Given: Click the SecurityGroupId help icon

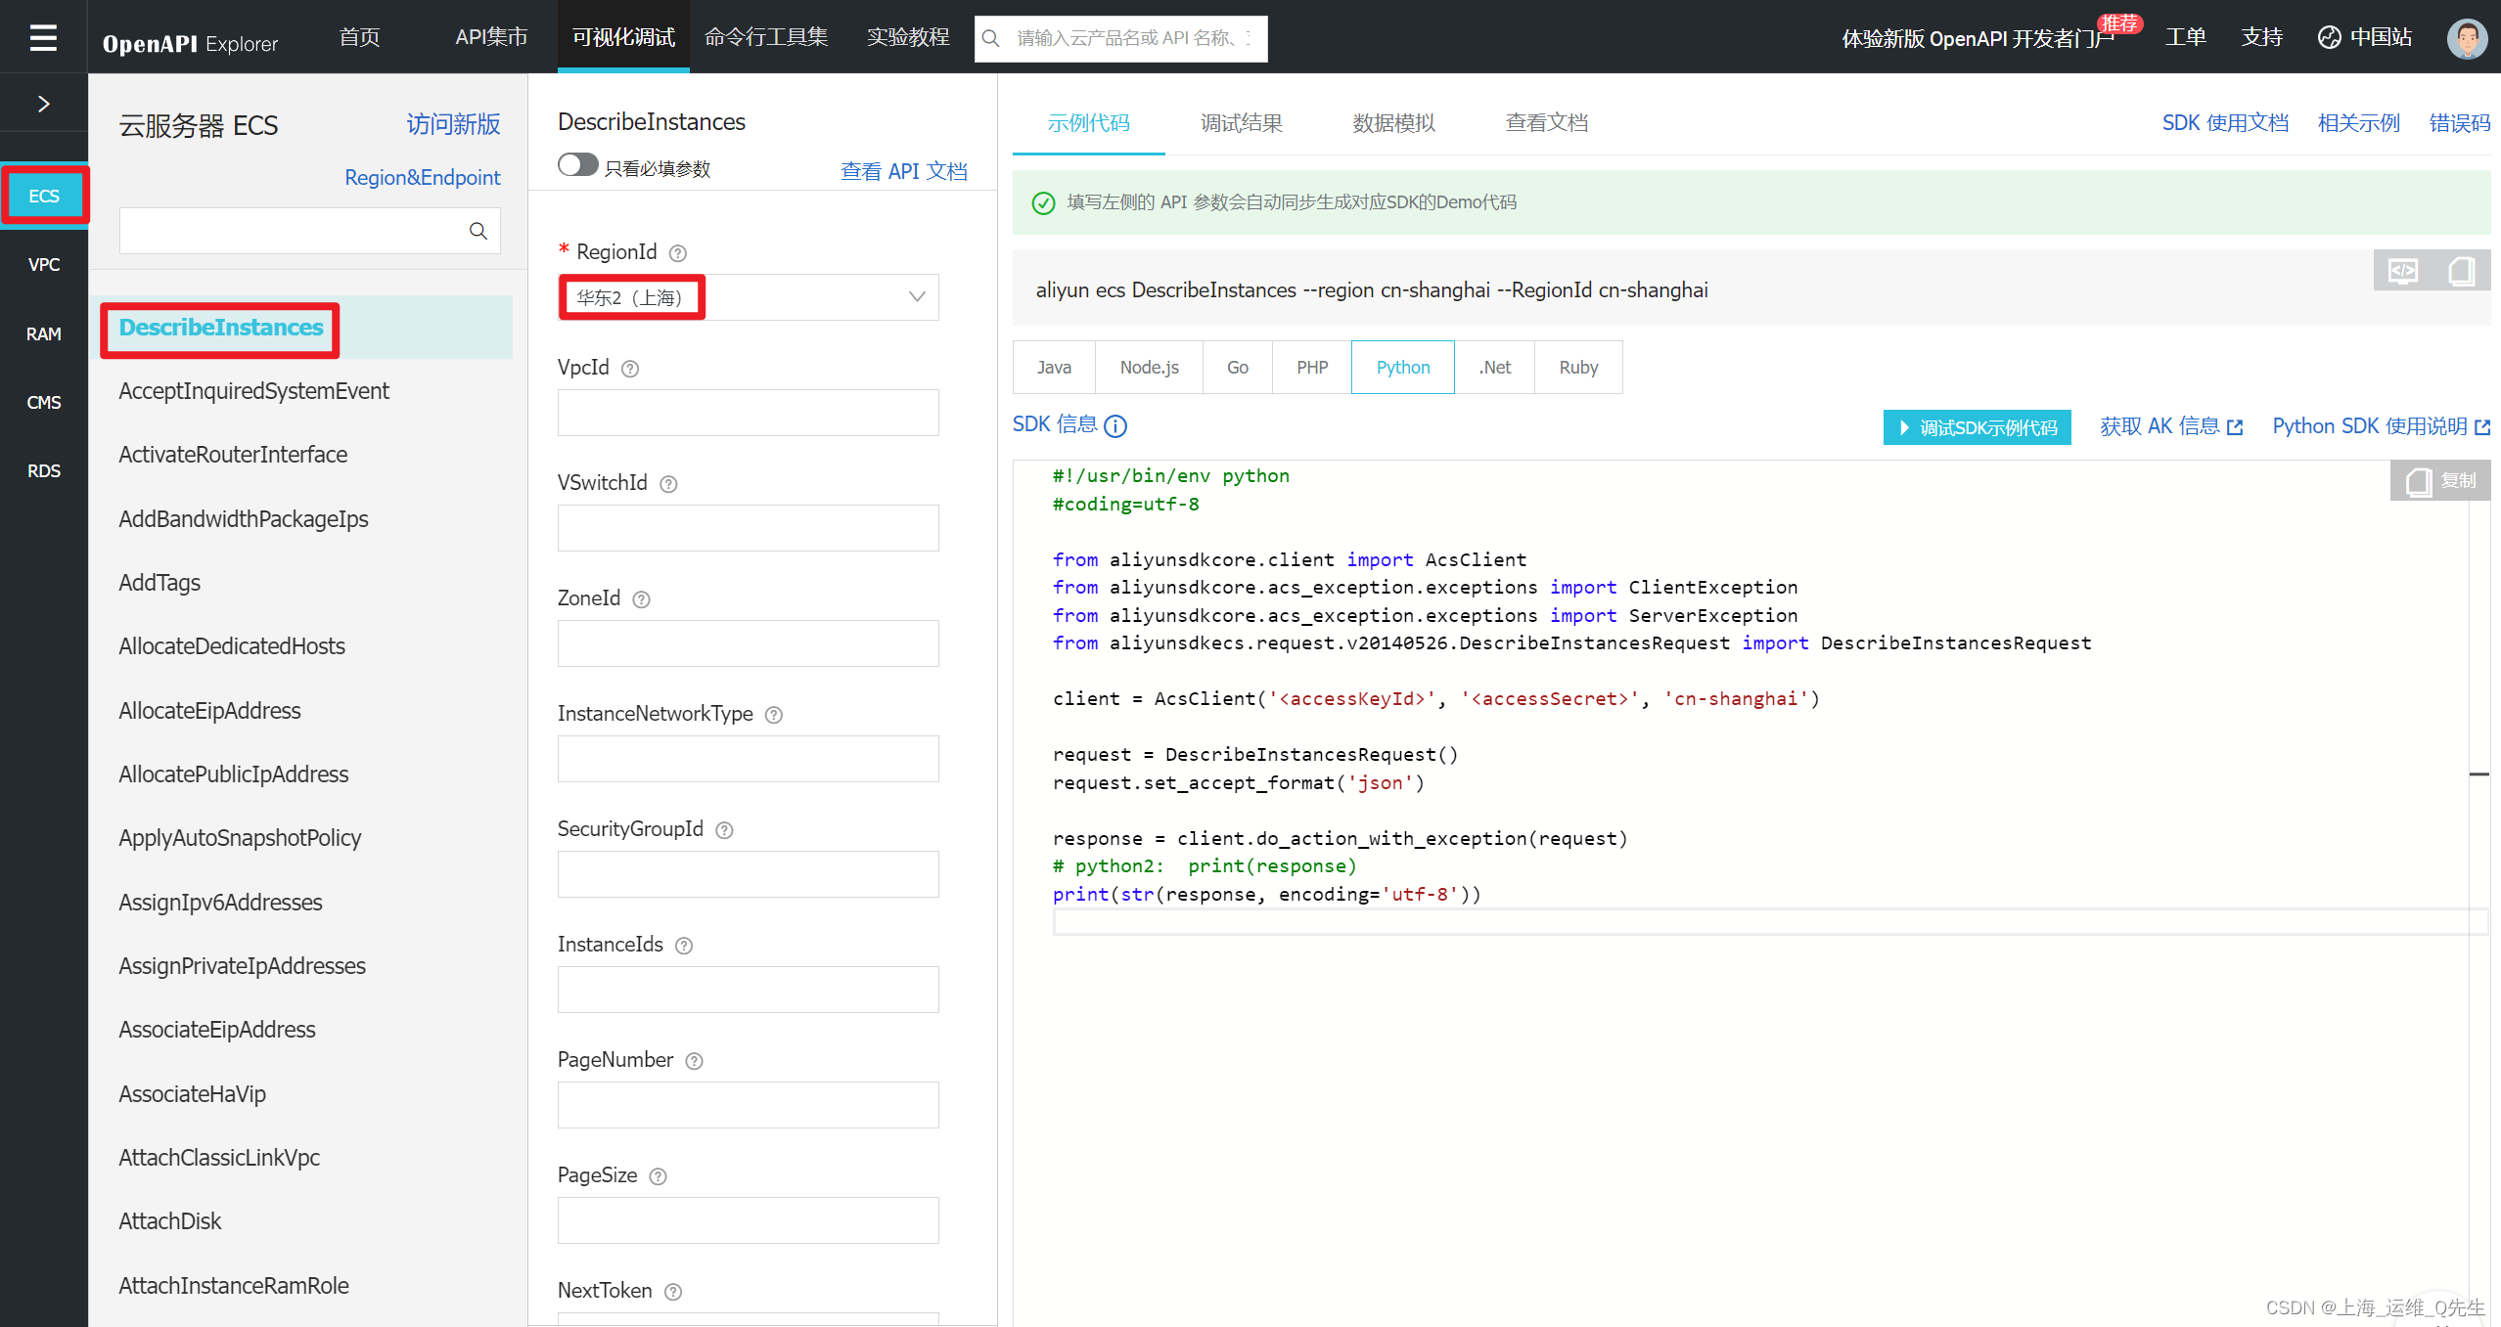Looking at the screenshot, I should tap(724, 830).
